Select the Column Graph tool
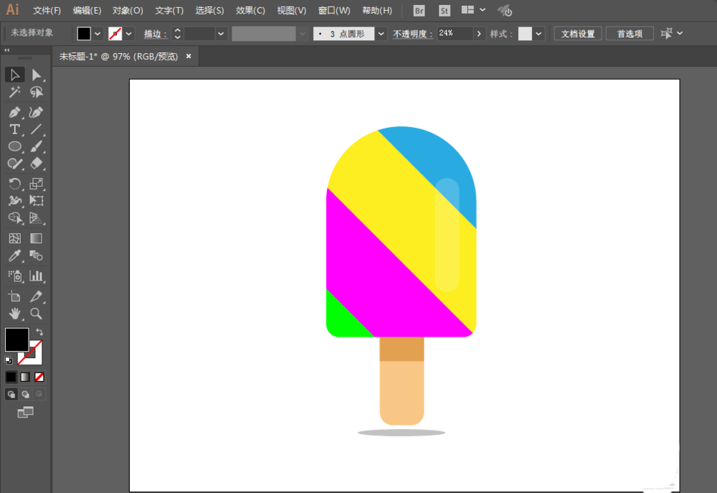 pos(36,276)
